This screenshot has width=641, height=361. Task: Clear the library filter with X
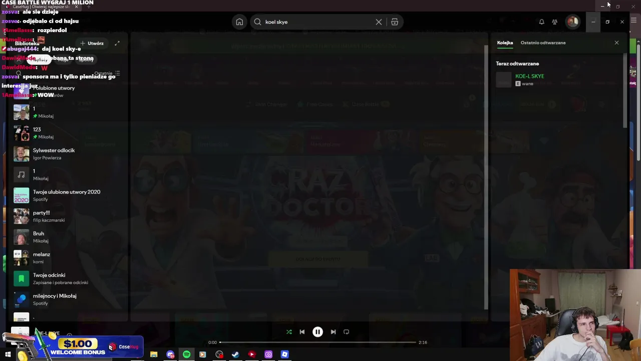click(19, 59)
